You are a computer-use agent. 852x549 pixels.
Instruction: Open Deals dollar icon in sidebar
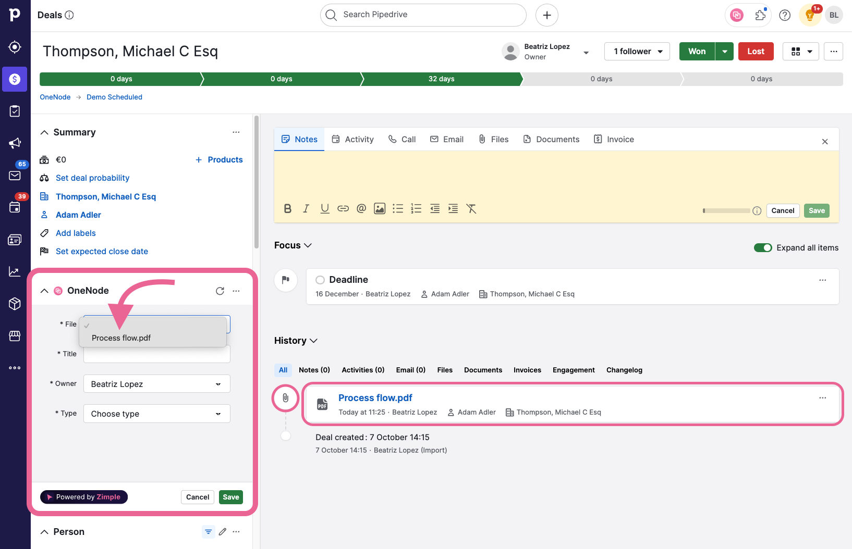click(x=15, y=79)
